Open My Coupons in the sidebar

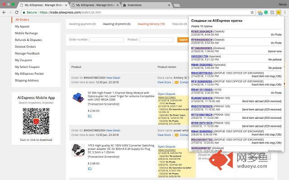tap(23, 60)
